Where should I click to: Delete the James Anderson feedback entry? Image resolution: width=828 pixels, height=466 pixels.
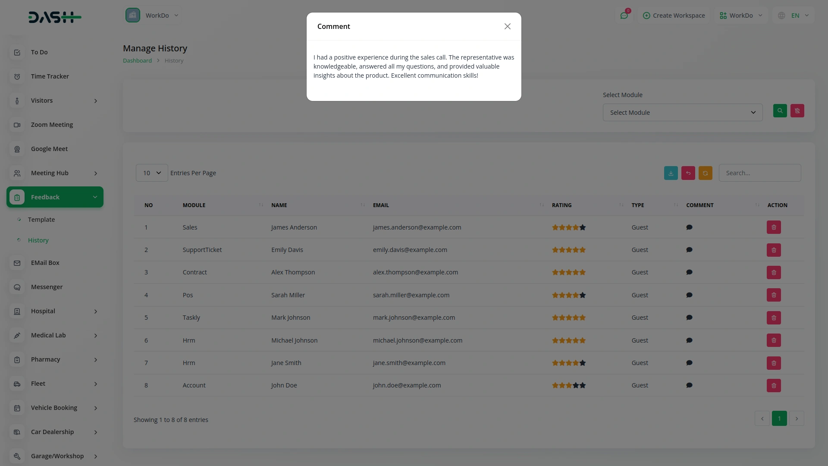click(x=774, y=227)
